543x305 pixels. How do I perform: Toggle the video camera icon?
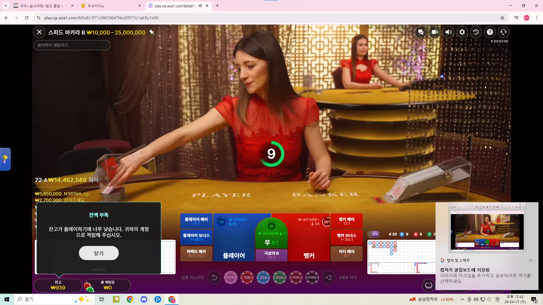coord(435,32)
